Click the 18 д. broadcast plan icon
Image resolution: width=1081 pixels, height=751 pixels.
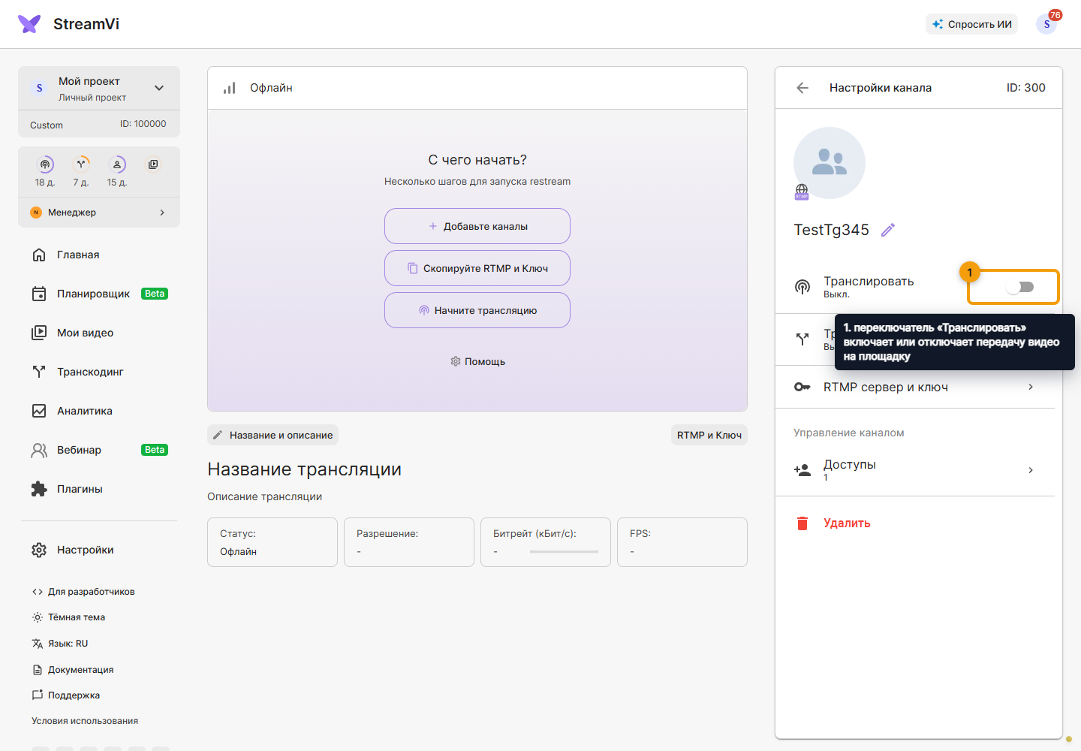45,164
